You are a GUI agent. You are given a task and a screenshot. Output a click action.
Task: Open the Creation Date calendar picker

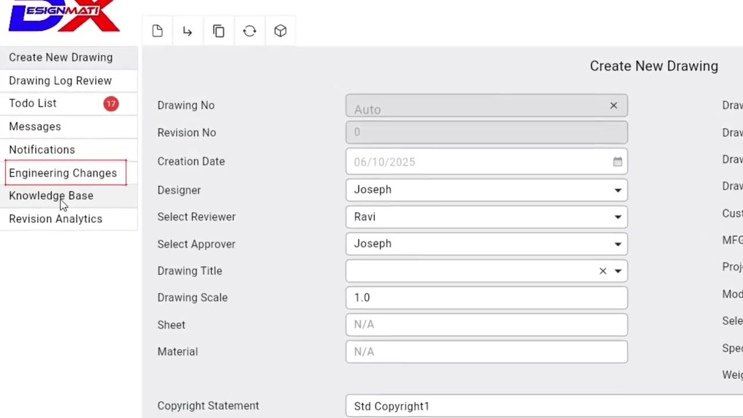pyautogui.click(x=618, y=162)
